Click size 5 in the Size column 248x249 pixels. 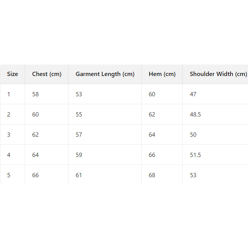point(9,175)
